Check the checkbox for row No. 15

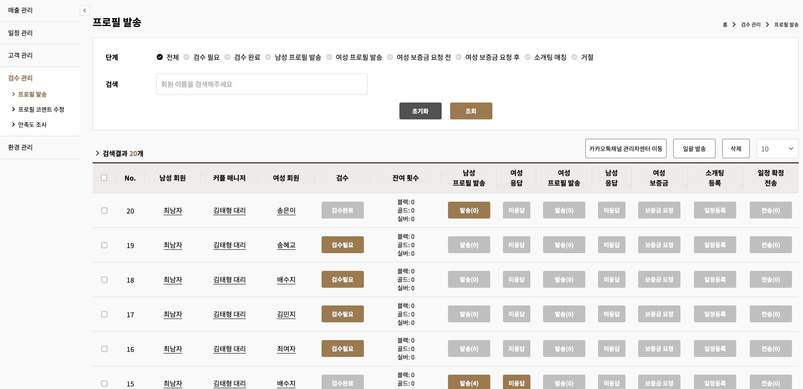click(x=104, y=384)
